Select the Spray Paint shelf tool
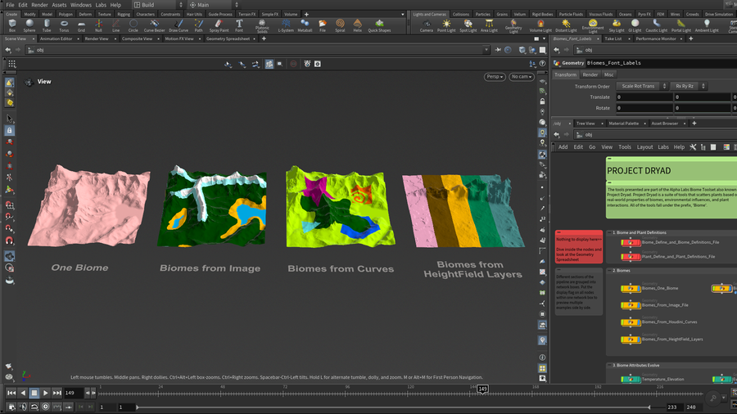The height and width of the screenshot is (414, 737). (219, 25)
